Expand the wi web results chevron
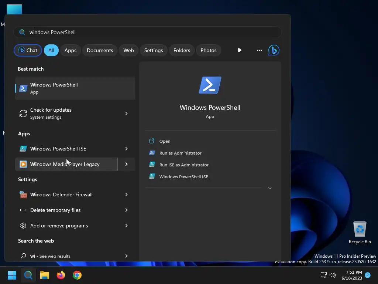This screenshot has height=284, width=378. [x=126, y=256]
